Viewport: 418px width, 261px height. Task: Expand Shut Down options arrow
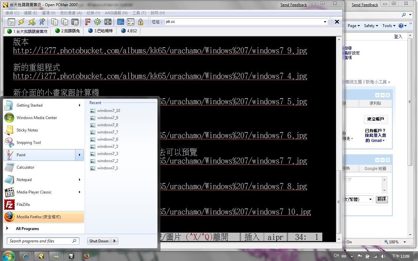point(115,241)
